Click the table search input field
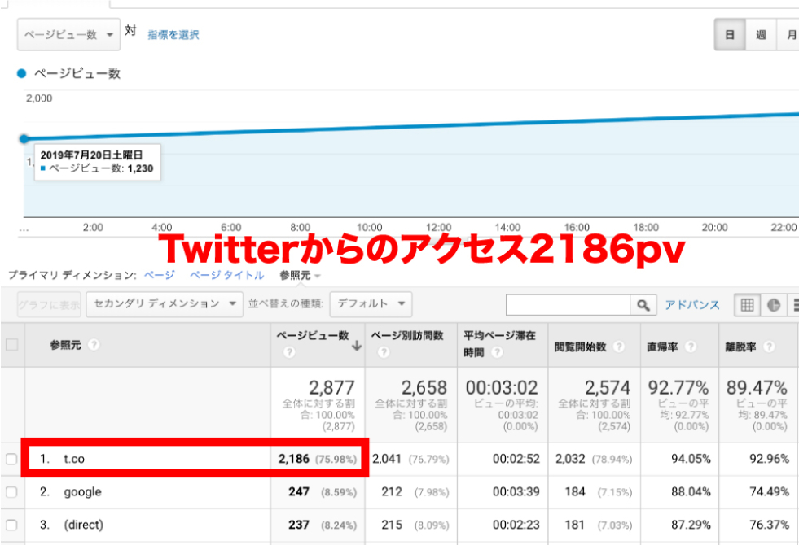799x545 pixels. [x=569, y=305]
